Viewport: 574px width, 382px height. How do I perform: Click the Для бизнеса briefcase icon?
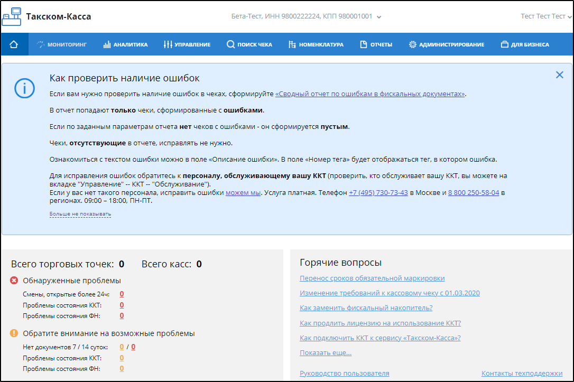[x=505, y=44]
